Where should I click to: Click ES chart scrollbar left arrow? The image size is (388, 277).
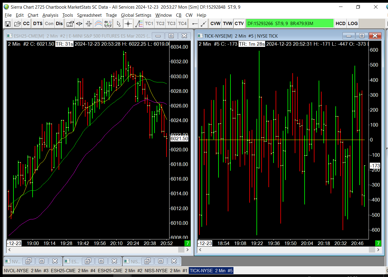coord(10,250)
